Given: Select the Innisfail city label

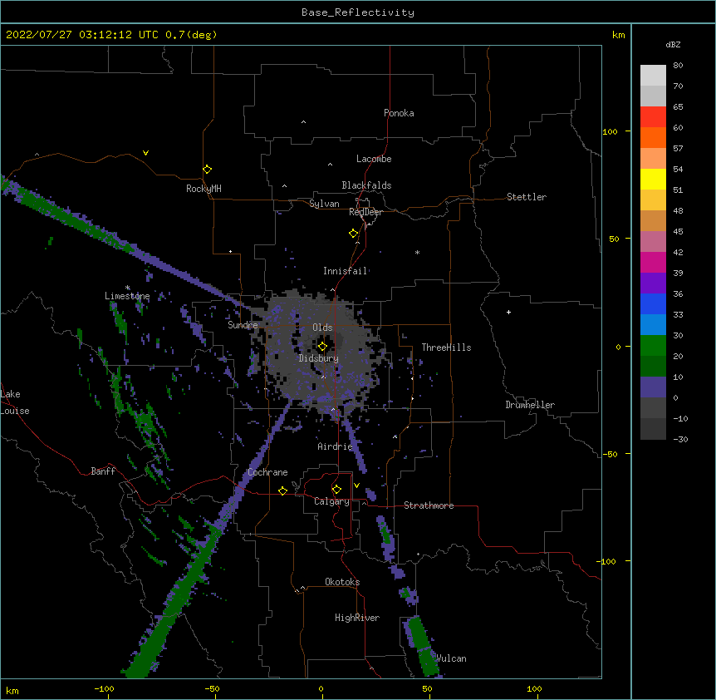Looking at the screenshot, I should point(345,271).
